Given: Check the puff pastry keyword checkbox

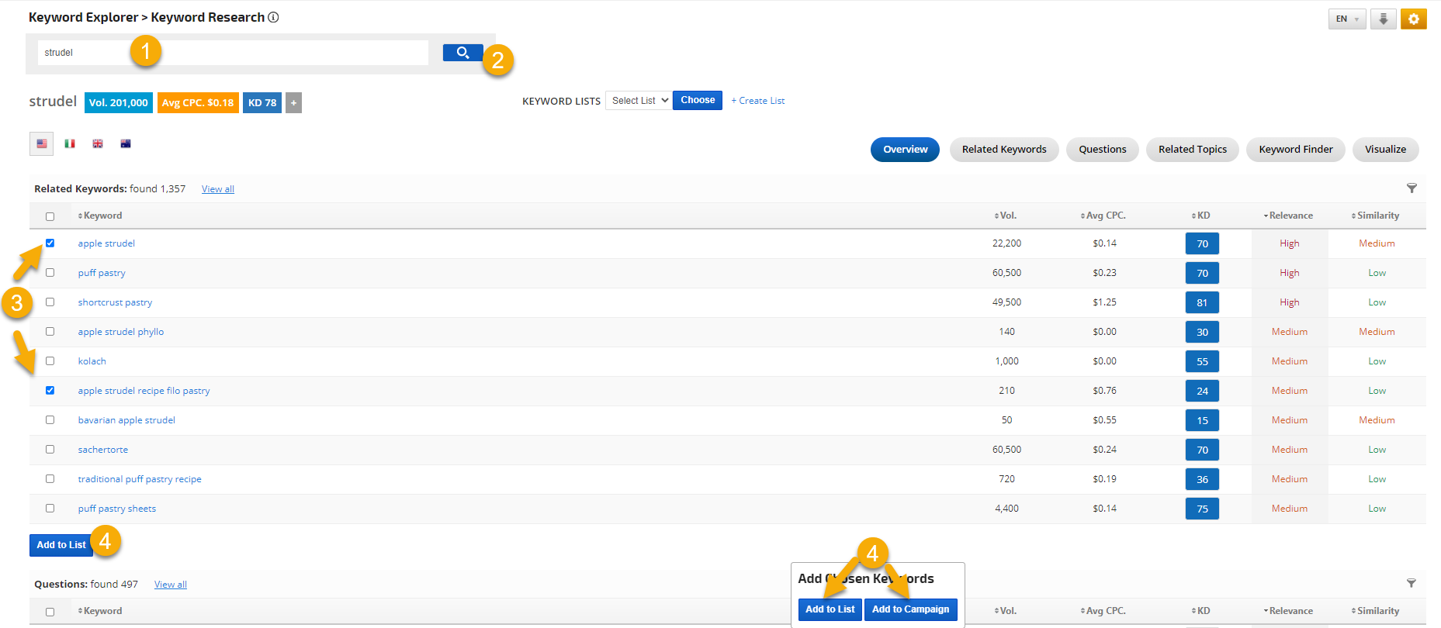Looking at the screenshot, I should pyautogui.click(x=50, y=273).
